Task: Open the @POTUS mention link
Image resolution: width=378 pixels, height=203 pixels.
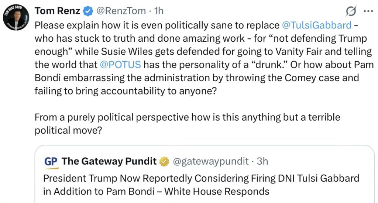Action: pos(120,65)
